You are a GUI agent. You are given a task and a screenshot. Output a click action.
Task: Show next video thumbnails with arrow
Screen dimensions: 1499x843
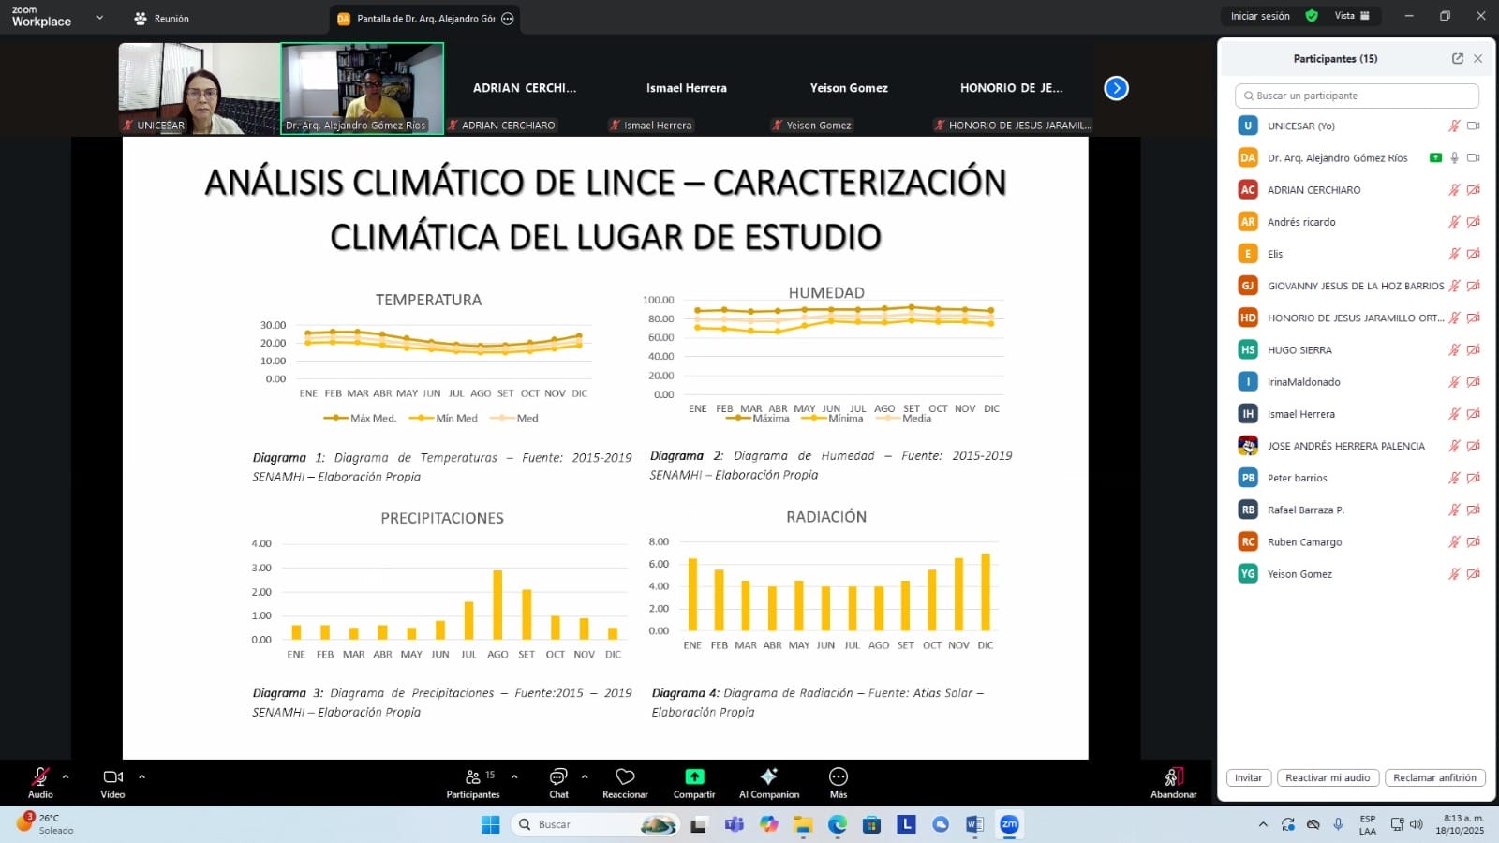point(1116,88)
